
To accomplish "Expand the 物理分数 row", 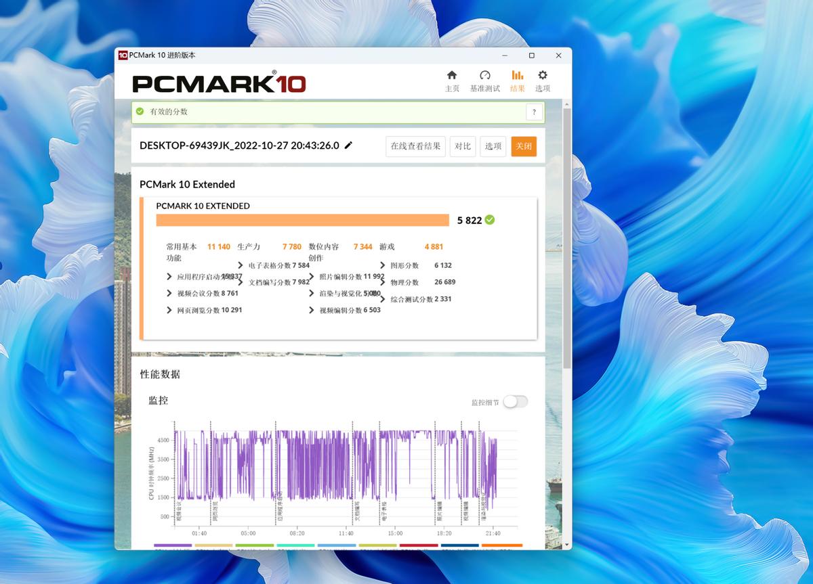I will pos(383,282).
